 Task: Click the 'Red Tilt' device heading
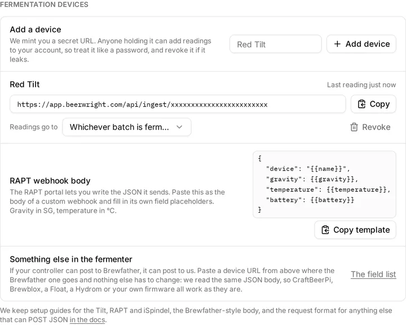25,84
